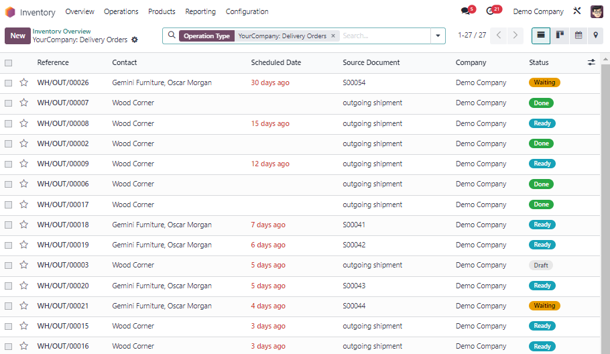The height and width of the screenshot is (354, 610).
Task: Open the user avatar menu
Action: pos(597,11)
